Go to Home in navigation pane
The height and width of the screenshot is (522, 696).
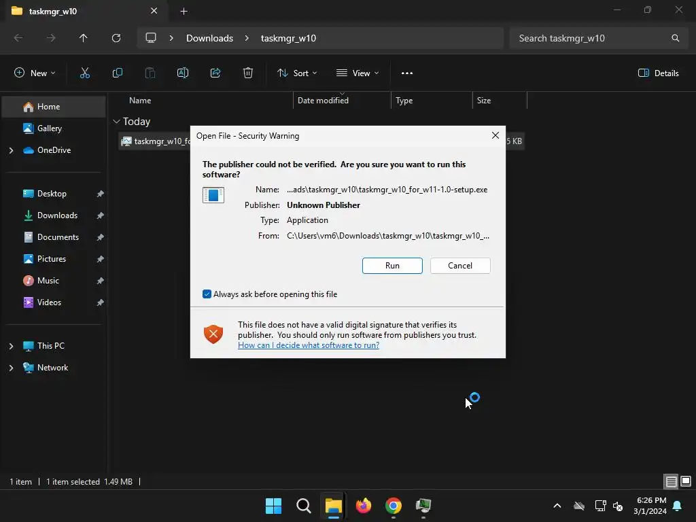click(x=53, y=107)
